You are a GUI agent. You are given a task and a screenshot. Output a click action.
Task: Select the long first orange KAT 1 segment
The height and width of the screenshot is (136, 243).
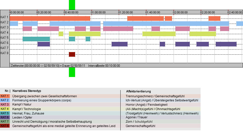(50, 18)
